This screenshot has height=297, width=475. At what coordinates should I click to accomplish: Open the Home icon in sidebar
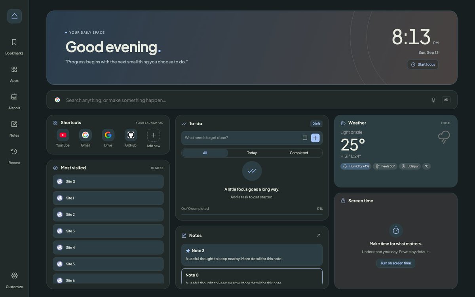click(14, 16)
